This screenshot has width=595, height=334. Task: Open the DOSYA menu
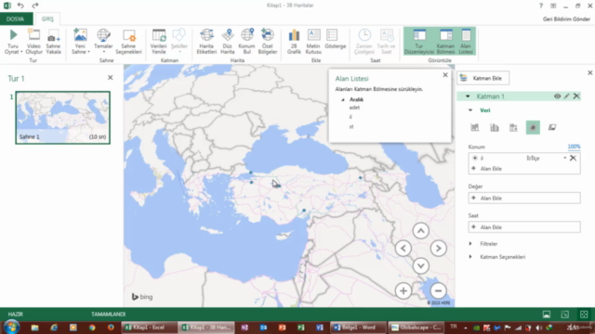tap(16, 19)
